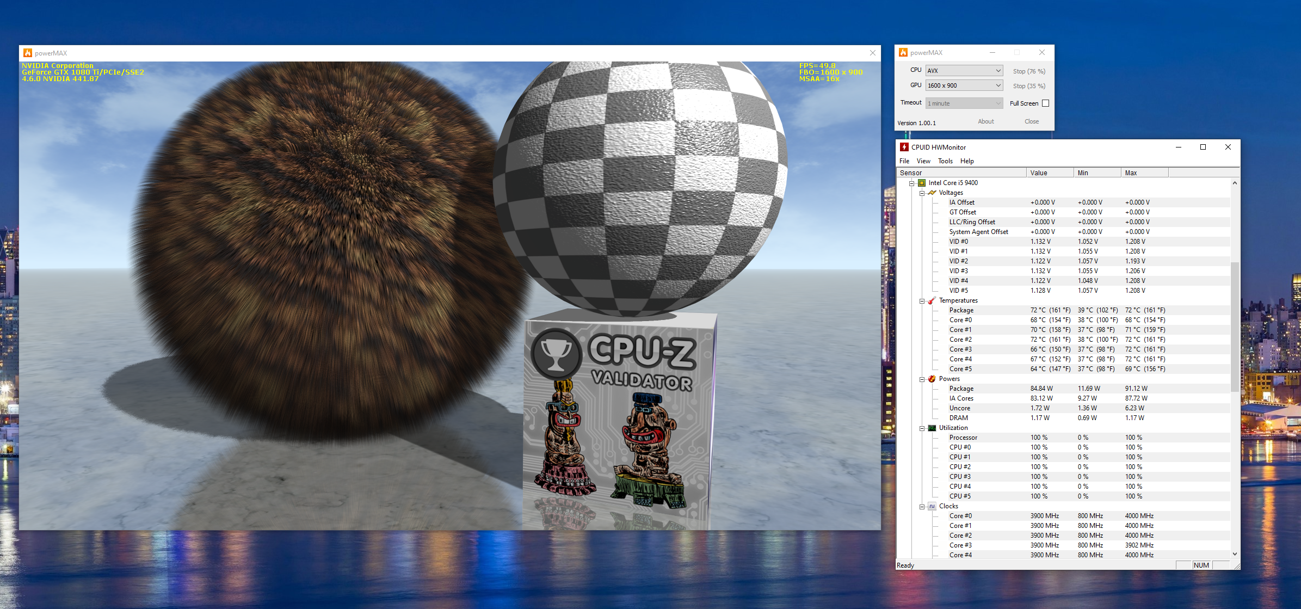Viewport: 1301px width, 609px height.
Task: Click the scroll down arrow in HWMonitor
Action: [1235, 554]
